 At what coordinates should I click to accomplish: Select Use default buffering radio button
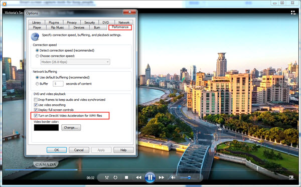tap(37, 78)
